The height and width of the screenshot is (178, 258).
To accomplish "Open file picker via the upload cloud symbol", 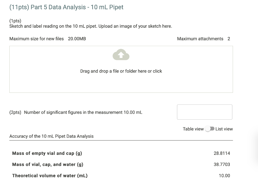I will click(121, 55).
